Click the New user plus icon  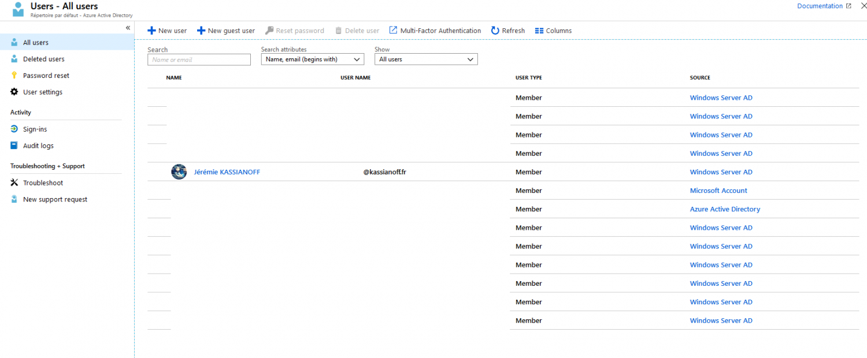click(x=151, y=31)
